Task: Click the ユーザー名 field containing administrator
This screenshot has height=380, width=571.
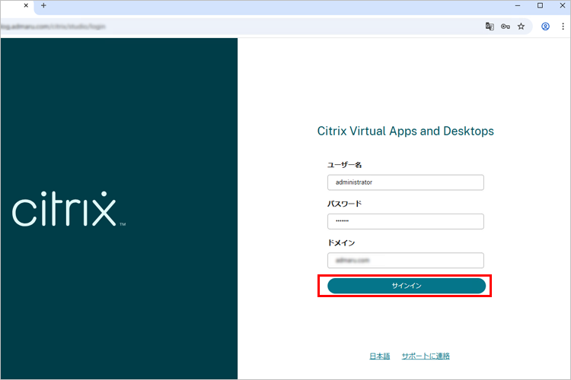Action: (405, 182)
